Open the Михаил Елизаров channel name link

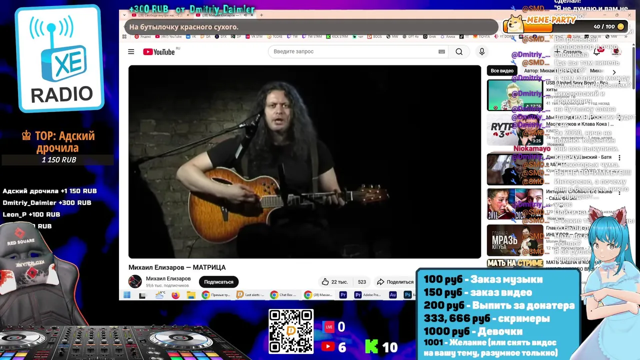click(168, 278)
